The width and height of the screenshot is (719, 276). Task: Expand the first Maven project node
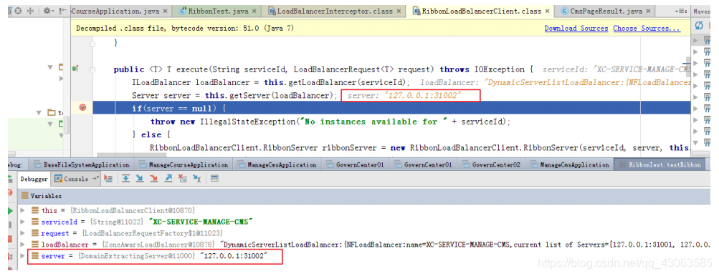696,40
